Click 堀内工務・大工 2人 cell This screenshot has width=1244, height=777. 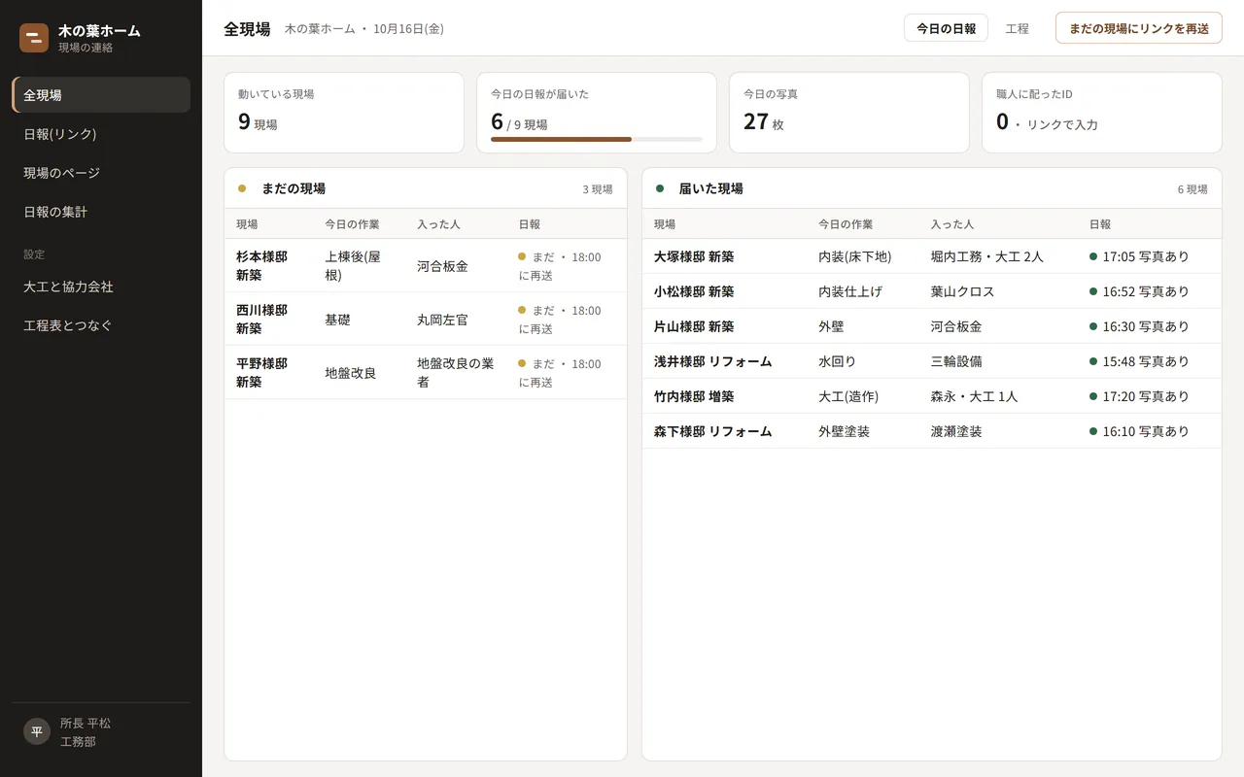pos(987,256)
